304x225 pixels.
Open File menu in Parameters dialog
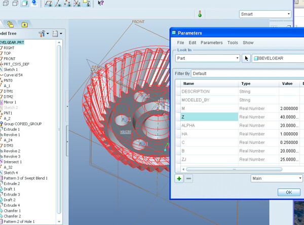pyautogui.click(x=180, y=43)
